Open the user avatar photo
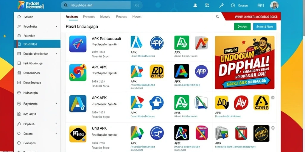 point(274,5)
